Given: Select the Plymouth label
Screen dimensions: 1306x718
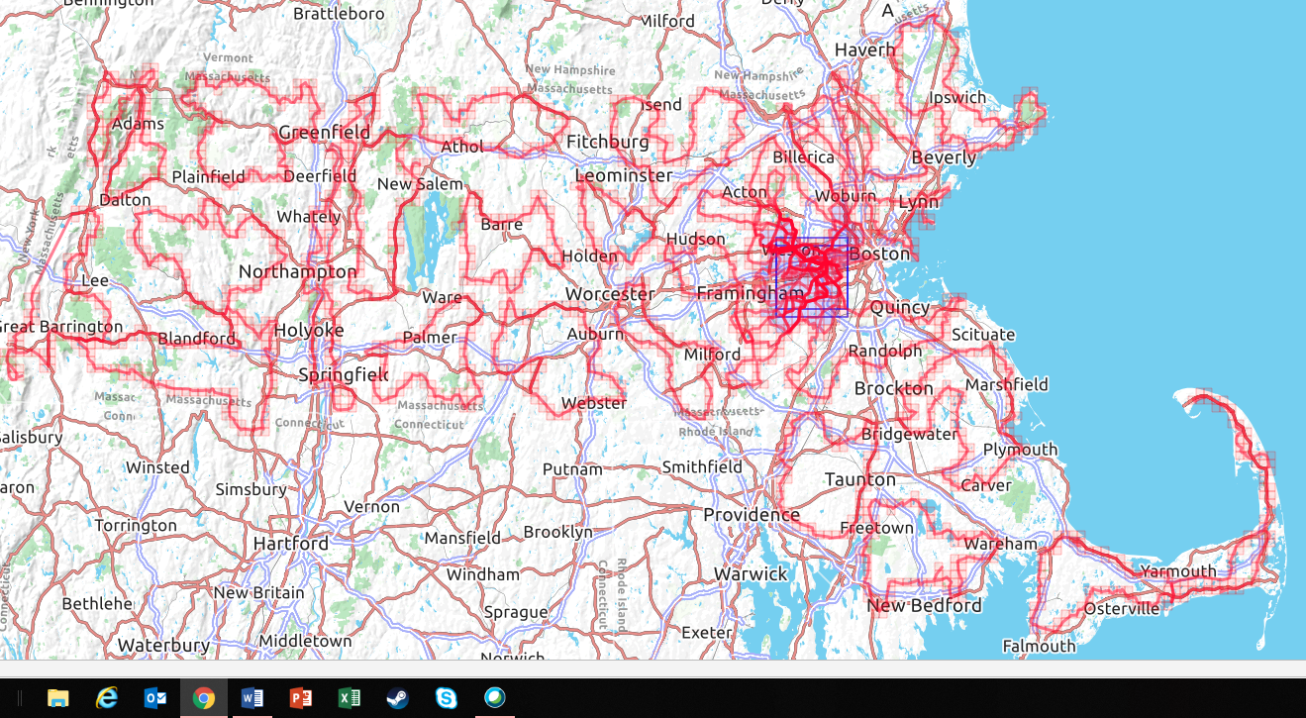Looking at the screenshot, I should (x=1021, y=450).
